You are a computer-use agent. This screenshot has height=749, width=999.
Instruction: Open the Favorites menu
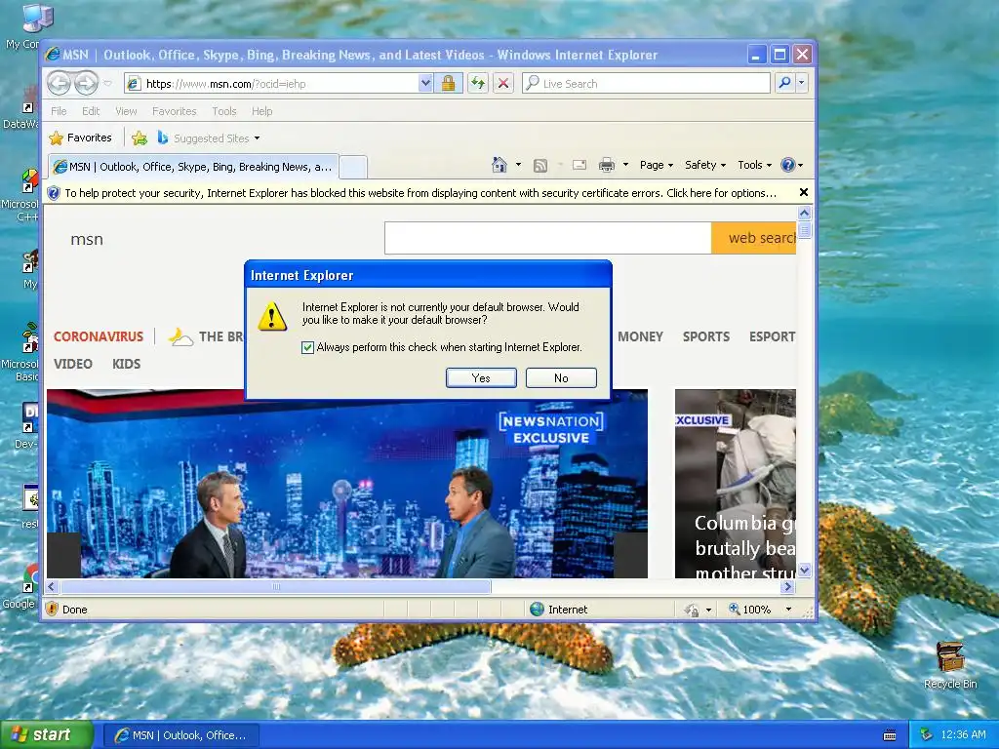point(174,111)
